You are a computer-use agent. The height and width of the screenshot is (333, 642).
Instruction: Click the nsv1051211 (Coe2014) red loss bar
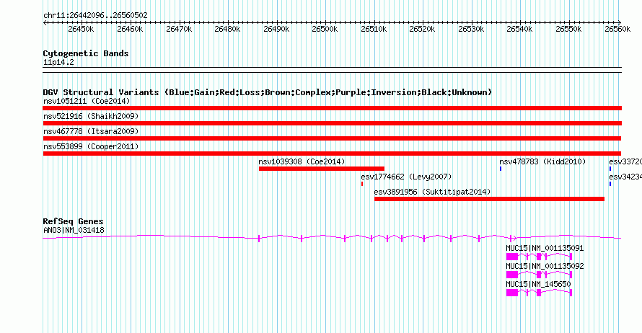tap(333, 108)
